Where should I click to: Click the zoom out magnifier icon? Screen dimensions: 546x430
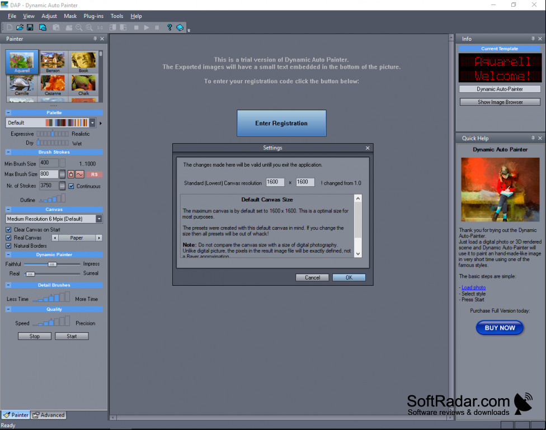point(79,27)
